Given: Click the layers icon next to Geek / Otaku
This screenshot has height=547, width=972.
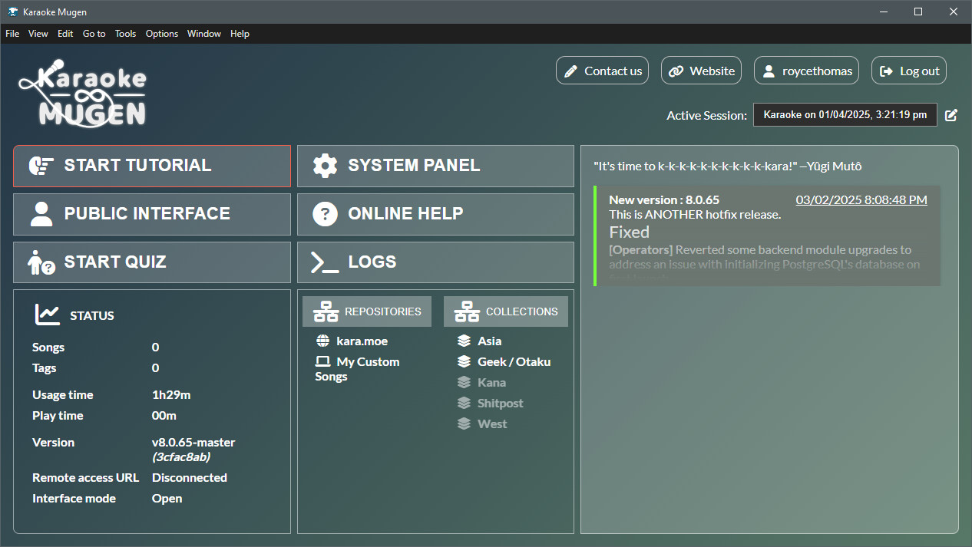Looking at the screenshot, I should click(464, 361).
